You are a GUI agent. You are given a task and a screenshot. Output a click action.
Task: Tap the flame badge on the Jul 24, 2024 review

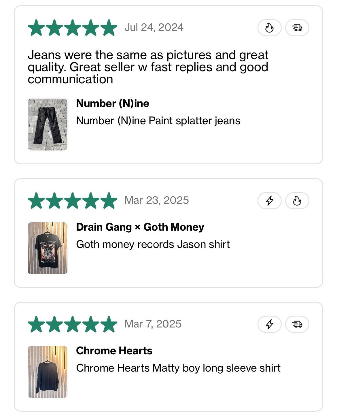coord(269,28)
